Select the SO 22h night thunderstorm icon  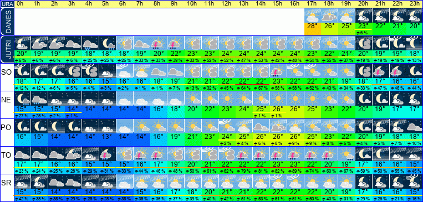pyautogui.click(x=397, y=71)
